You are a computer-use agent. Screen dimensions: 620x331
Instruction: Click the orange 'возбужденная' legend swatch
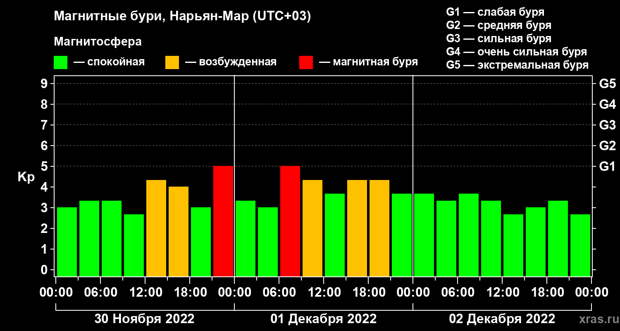pyautogui.click(x=172, y=62)
